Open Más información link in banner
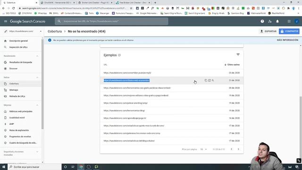Screen dimensions: 302x170 287,40
